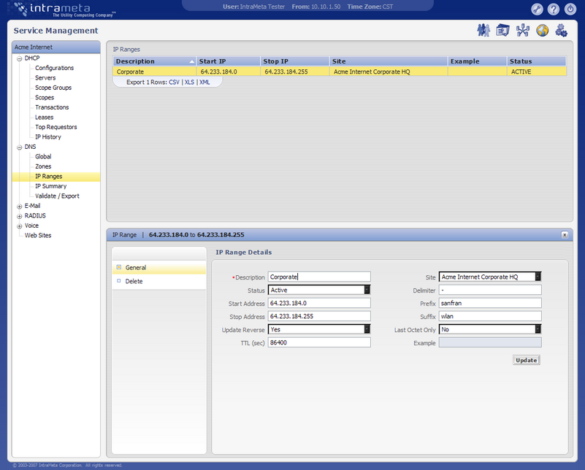Image resolution: width=585 pixels, height=470 pixels.
Task: Click the Delimiter input field
Action: pos(490,290)
